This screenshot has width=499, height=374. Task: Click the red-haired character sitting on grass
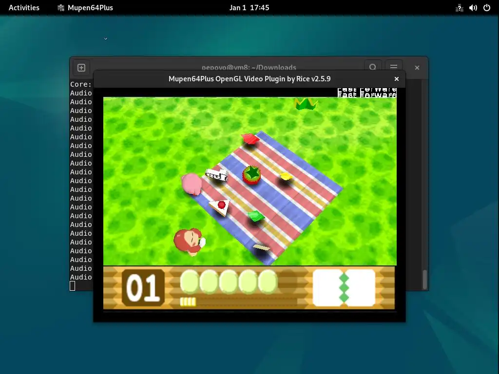(189, 242)
